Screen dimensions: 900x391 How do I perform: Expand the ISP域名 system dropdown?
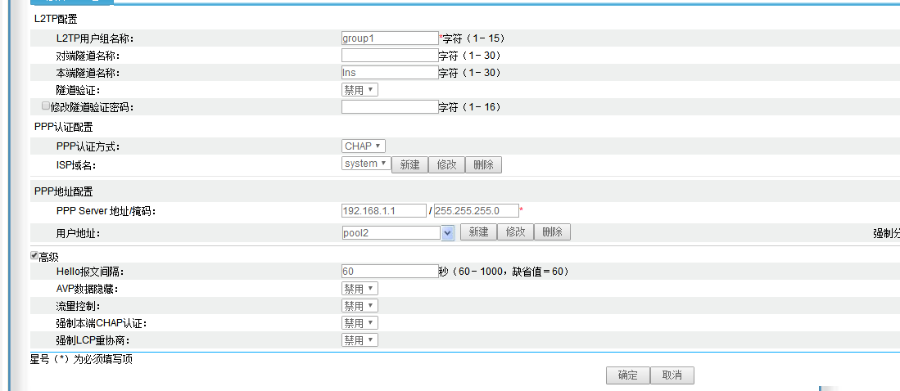coord(365,164)
